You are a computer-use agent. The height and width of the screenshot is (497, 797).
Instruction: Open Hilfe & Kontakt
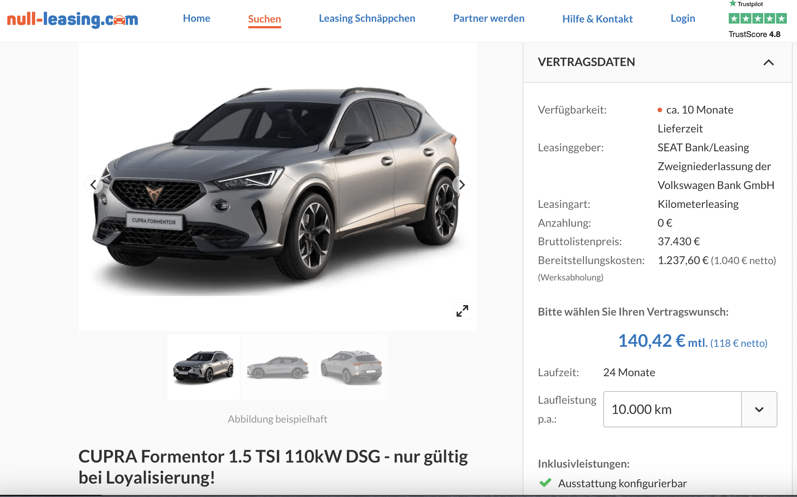click(597, 19)
